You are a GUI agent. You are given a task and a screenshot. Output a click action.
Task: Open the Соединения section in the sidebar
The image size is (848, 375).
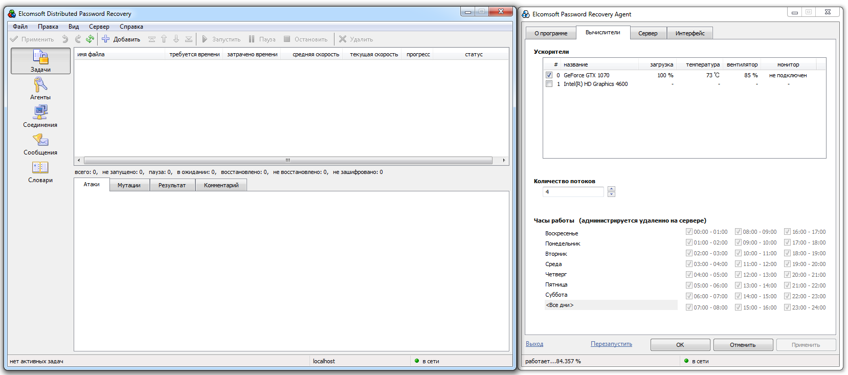click(40, 116)
